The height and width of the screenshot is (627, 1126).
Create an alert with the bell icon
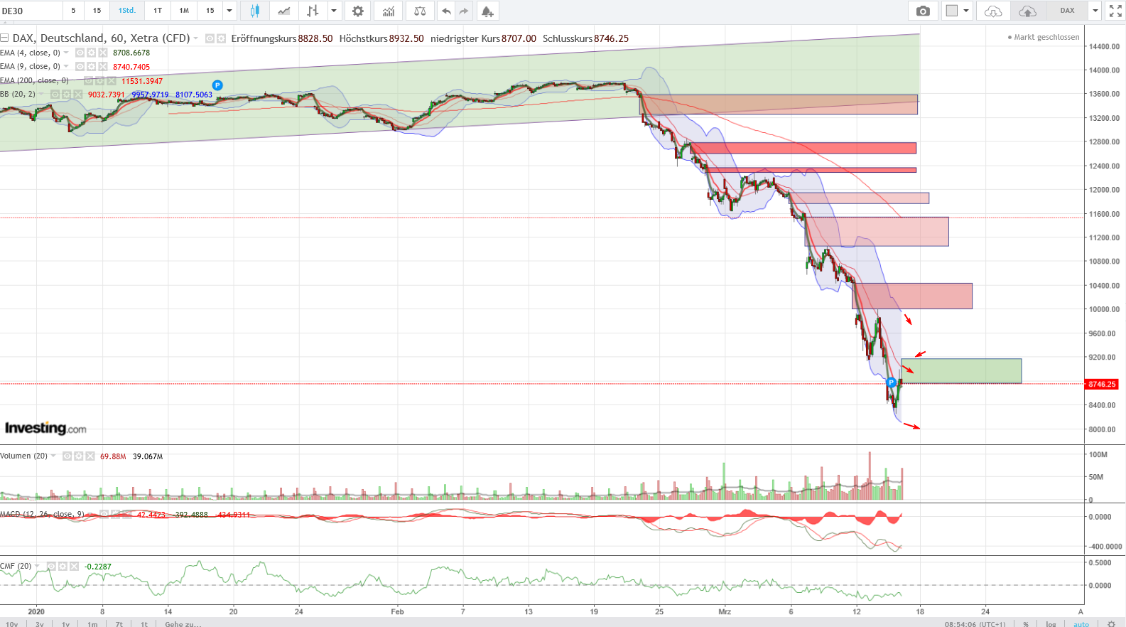(487, 11)
